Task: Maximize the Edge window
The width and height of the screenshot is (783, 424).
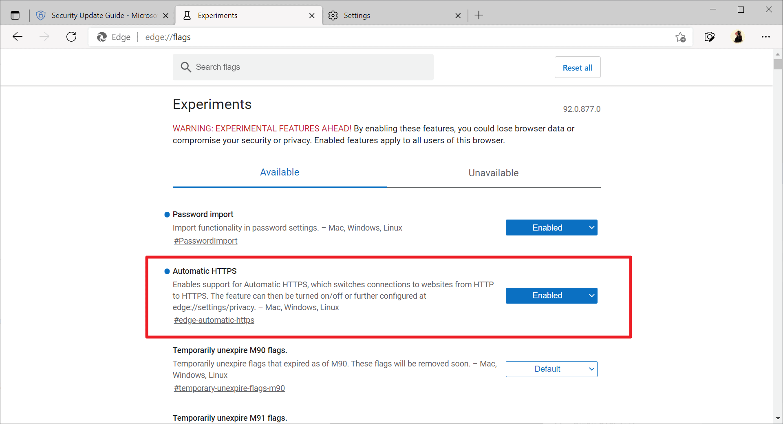Action: [x=741, y=9]
